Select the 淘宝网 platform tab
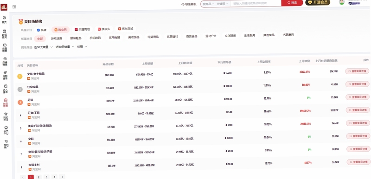The width and height of the screenshot is (371, 179). tap(61, 30)
